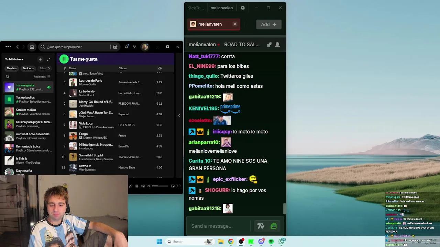This screenshot has width=440, height=247.
Task: Open FREE SPIRITS album link
Action: coord(126,125)
